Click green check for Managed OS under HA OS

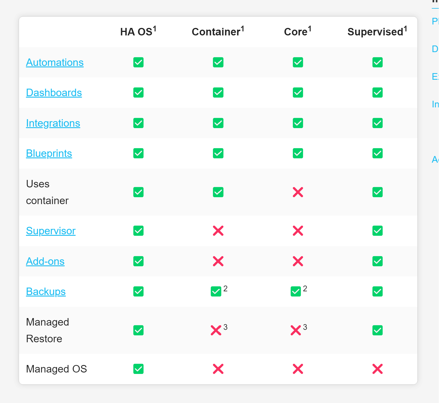[138, 369]
